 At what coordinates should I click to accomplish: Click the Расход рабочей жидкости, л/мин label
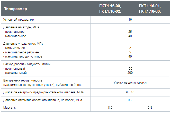tap(27, 64)
